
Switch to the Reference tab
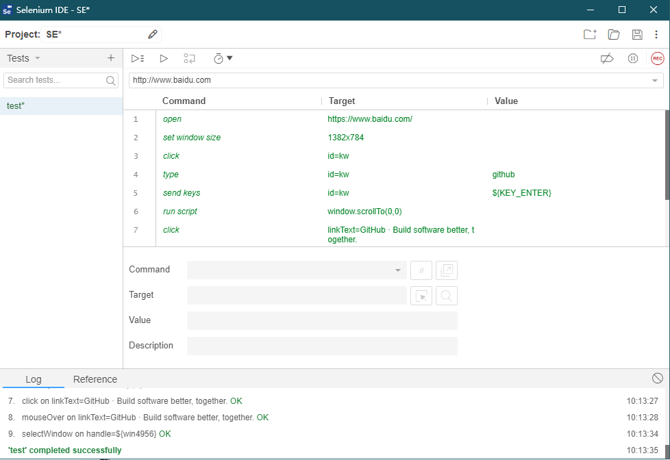[95, 379]
